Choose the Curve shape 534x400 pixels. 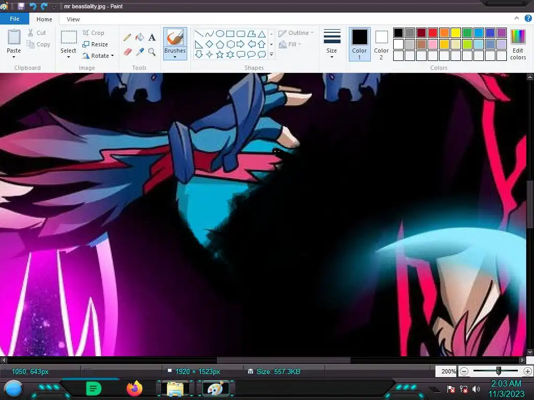[210, 34]
